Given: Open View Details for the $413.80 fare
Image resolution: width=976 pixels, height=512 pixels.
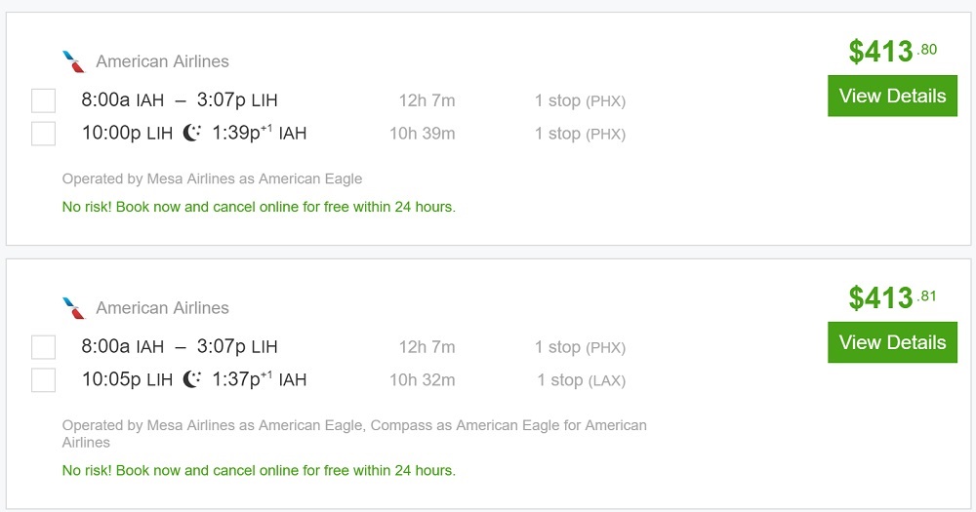Looking at the screenshot, I should point(892,96).
